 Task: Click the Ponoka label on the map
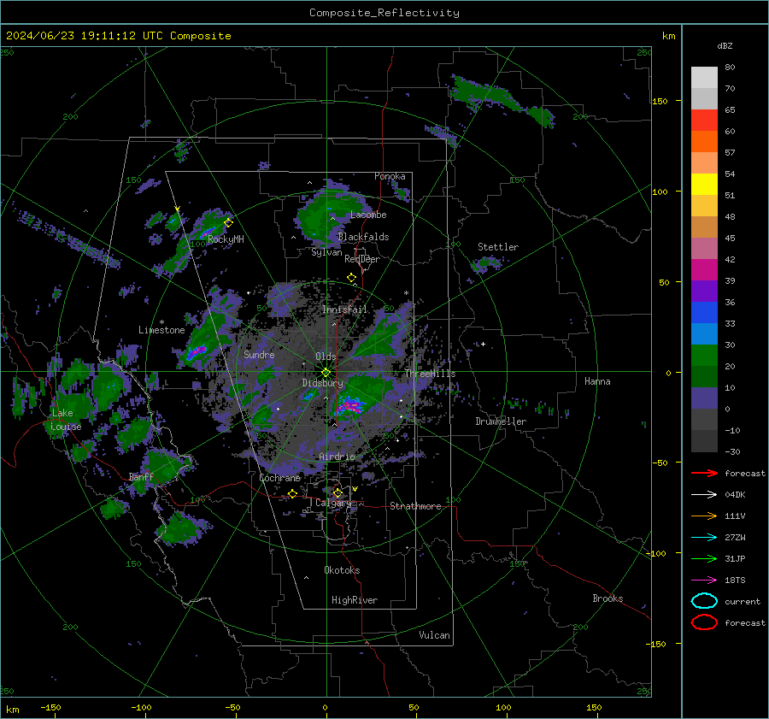(x=390, y=176)
